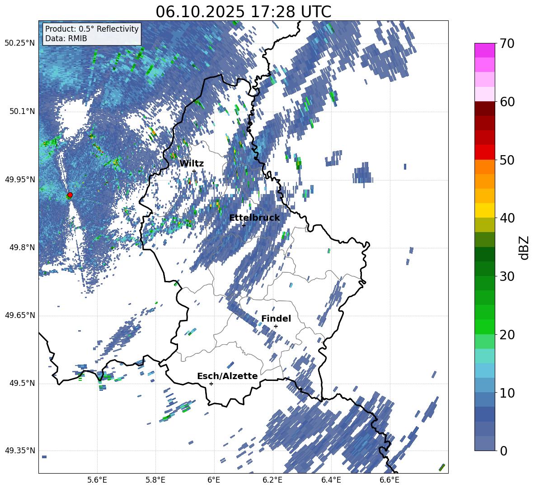
Task: Click the 6°E longitude label
Action: 214,480
